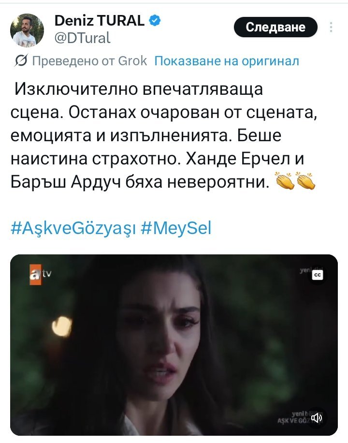Toggle closed captions CC on video
Viewport: 348px width, 443px height.
pos(318,275)
